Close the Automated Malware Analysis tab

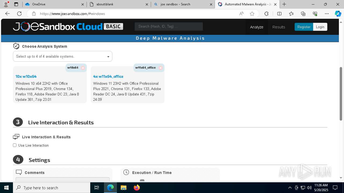click(x=275, y=4)
